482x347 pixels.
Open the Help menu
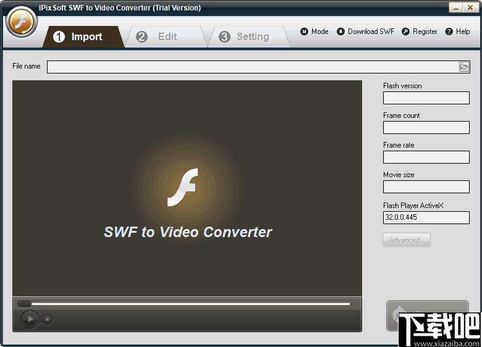458,31
